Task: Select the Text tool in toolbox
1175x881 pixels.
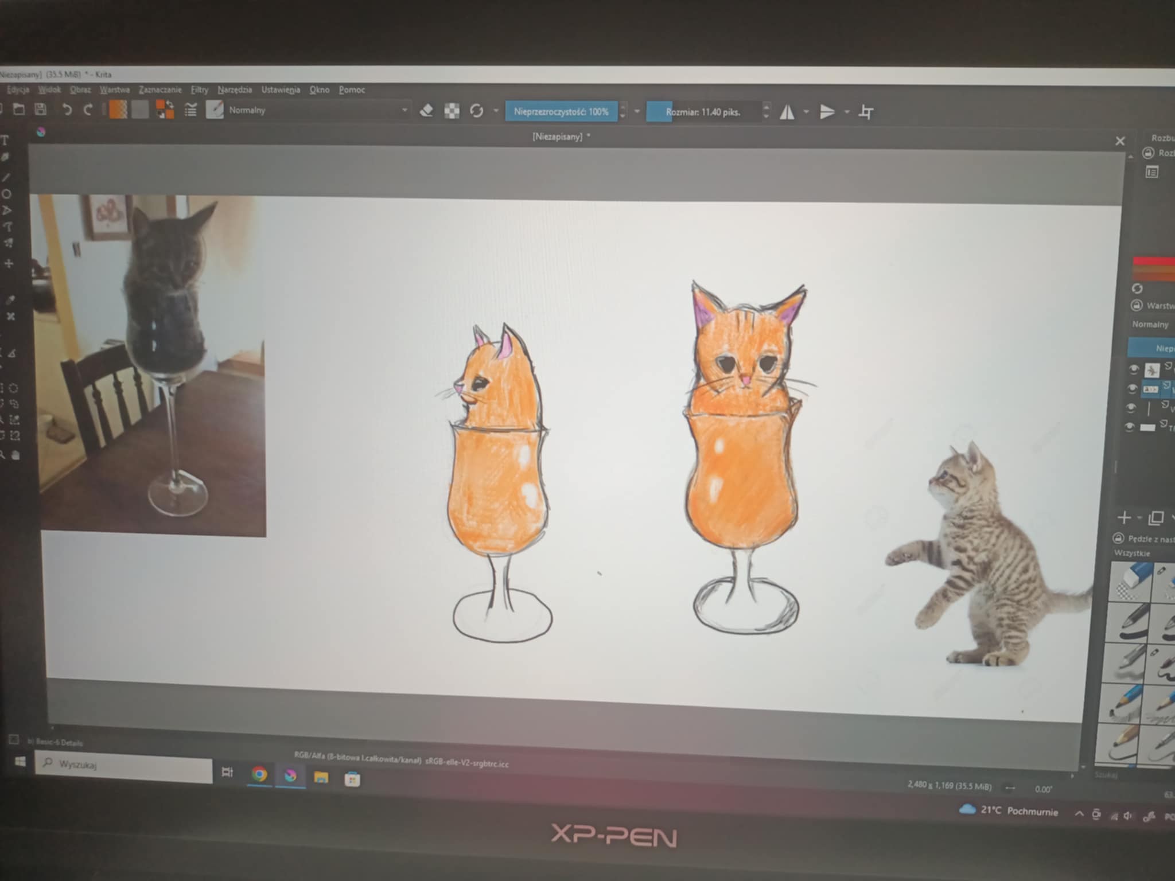Action: coord(5,141)
